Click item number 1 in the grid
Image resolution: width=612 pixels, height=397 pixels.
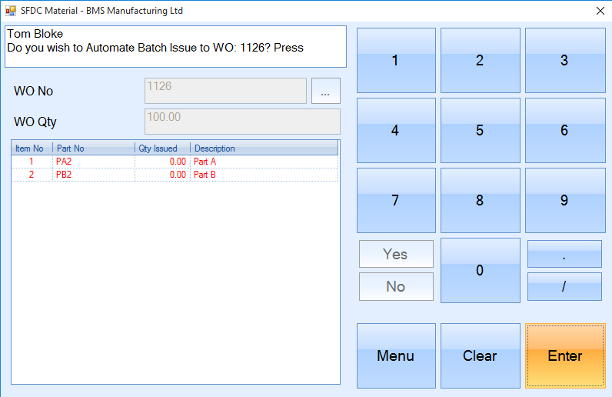(32, 162)
